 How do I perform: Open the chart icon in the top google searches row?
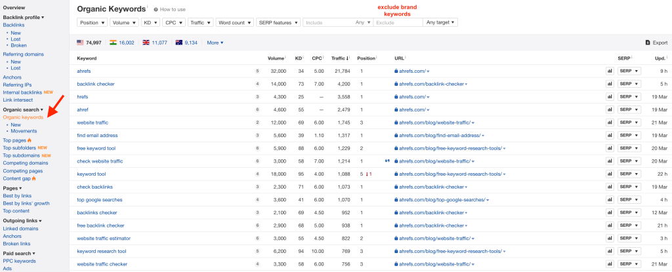(610, 200)
